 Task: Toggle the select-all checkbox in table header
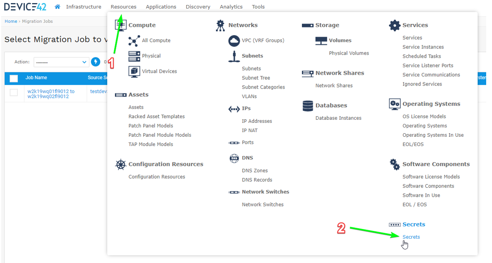click(x=14, y=78)
